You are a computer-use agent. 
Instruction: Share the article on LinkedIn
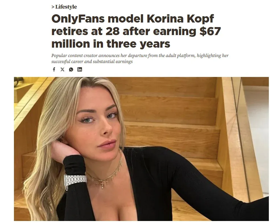pos(80,69)
